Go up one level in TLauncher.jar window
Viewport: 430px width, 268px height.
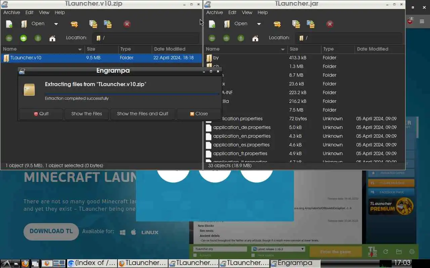pyautogui.click(x=241, y=38)
